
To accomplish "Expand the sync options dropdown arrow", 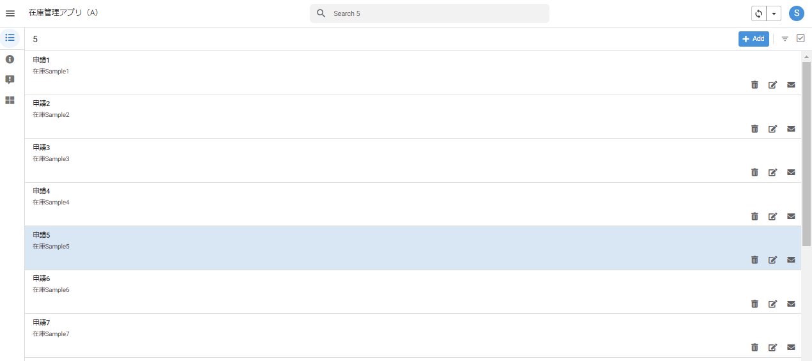I will [774, 13].
